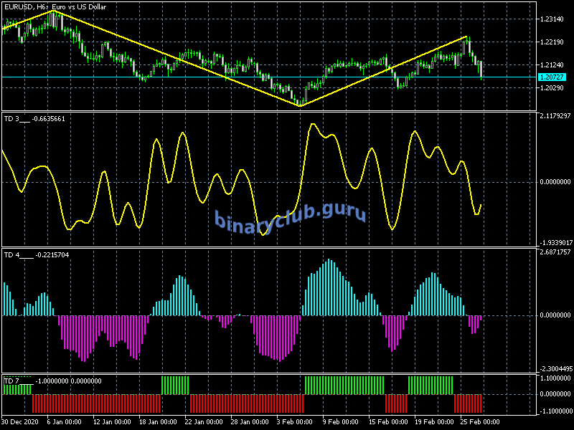Viewport: 574px width, 430px height.
Task: Select the 25 Feb 00:00 time marker
Action: tap(480, 422)
